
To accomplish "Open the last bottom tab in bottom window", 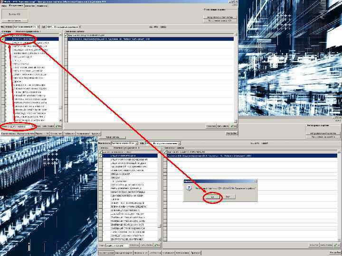I will 196,253.
